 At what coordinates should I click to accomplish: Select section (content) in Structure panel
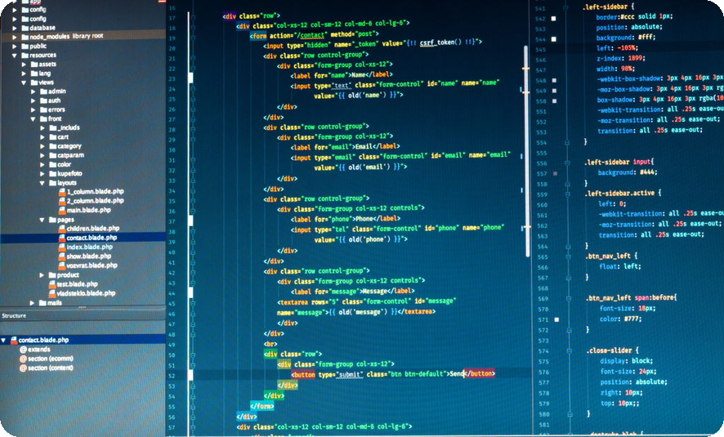(51, 368)
